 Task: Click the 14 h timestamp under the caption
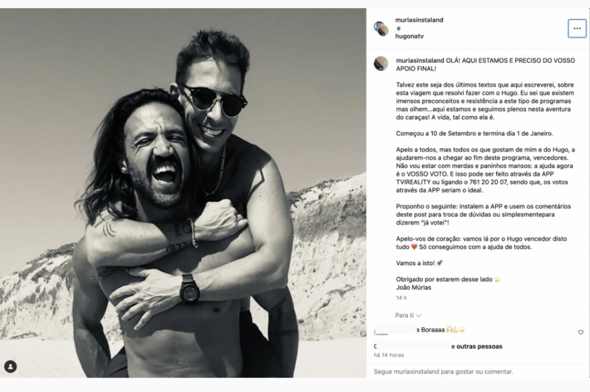click(x=401, y=298)
